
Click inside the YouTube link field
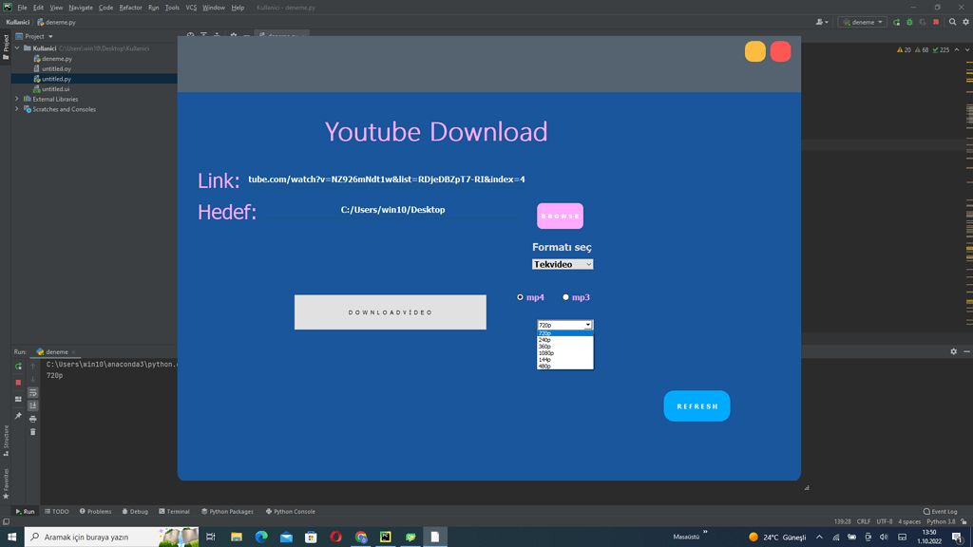point(387,178)
